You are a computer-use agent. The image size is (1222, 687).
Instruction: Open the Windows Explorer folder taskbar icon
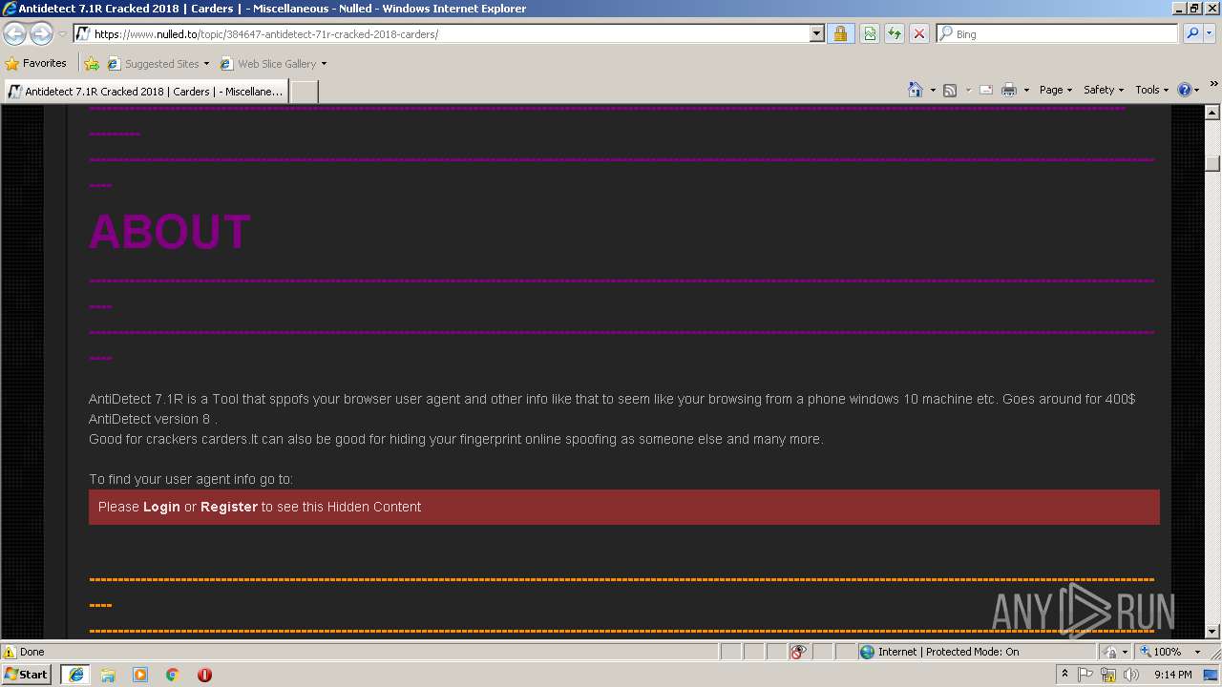[x=108, y=675]
